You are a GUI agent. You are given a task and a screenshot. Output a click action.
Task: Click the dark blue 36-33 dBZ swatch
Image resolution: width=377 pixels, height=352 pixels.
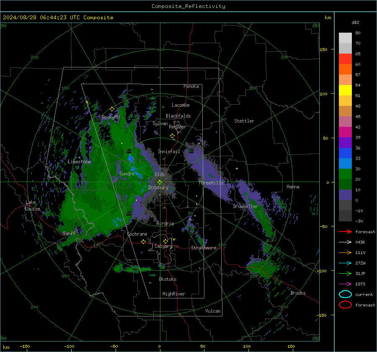click(345, 153)
